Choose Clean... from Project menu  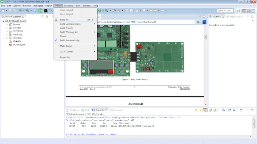tap(75, 36)
